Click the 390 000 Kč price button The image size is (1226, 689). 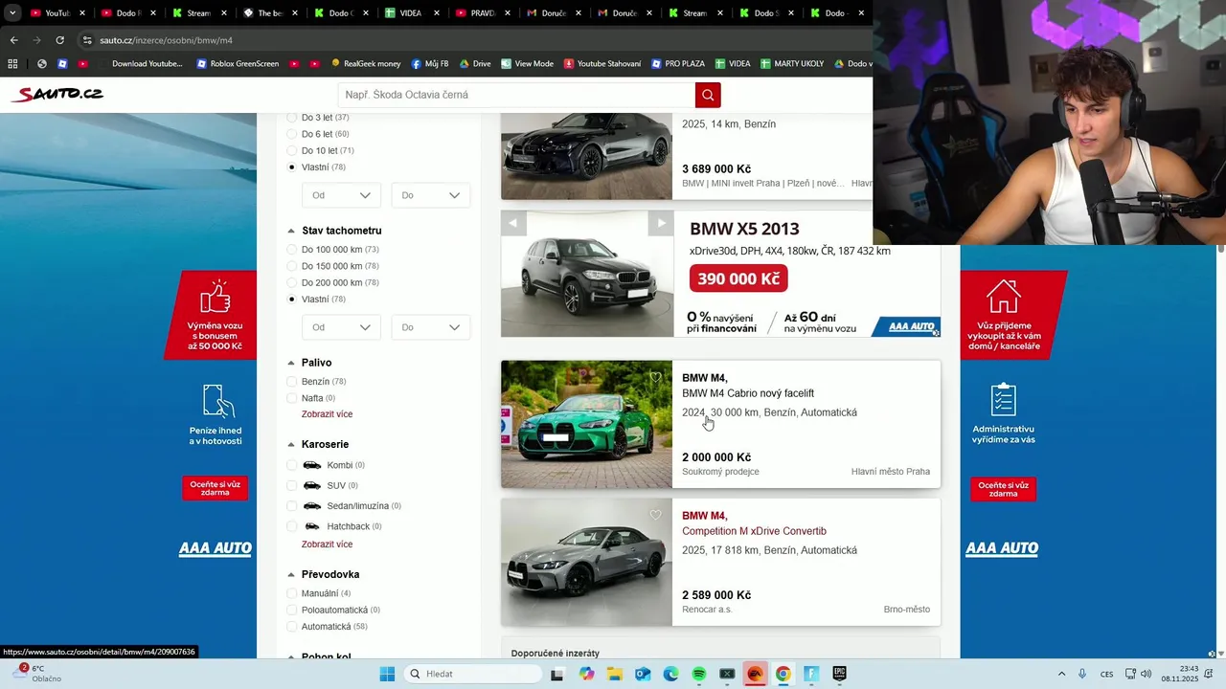(x=738, y=278)
